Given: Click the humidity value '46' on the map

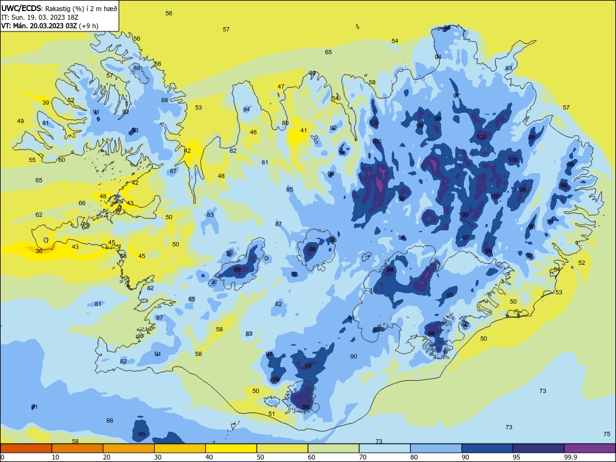Looking at the screenshot, I should tap(253, 132).
